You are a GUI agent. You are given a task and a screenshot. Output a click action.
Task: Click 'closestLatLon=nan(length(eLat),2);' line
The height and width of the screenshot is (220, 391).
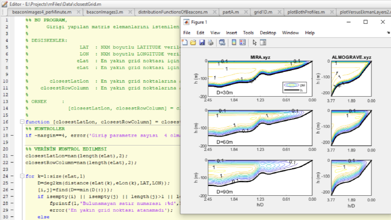76,156
